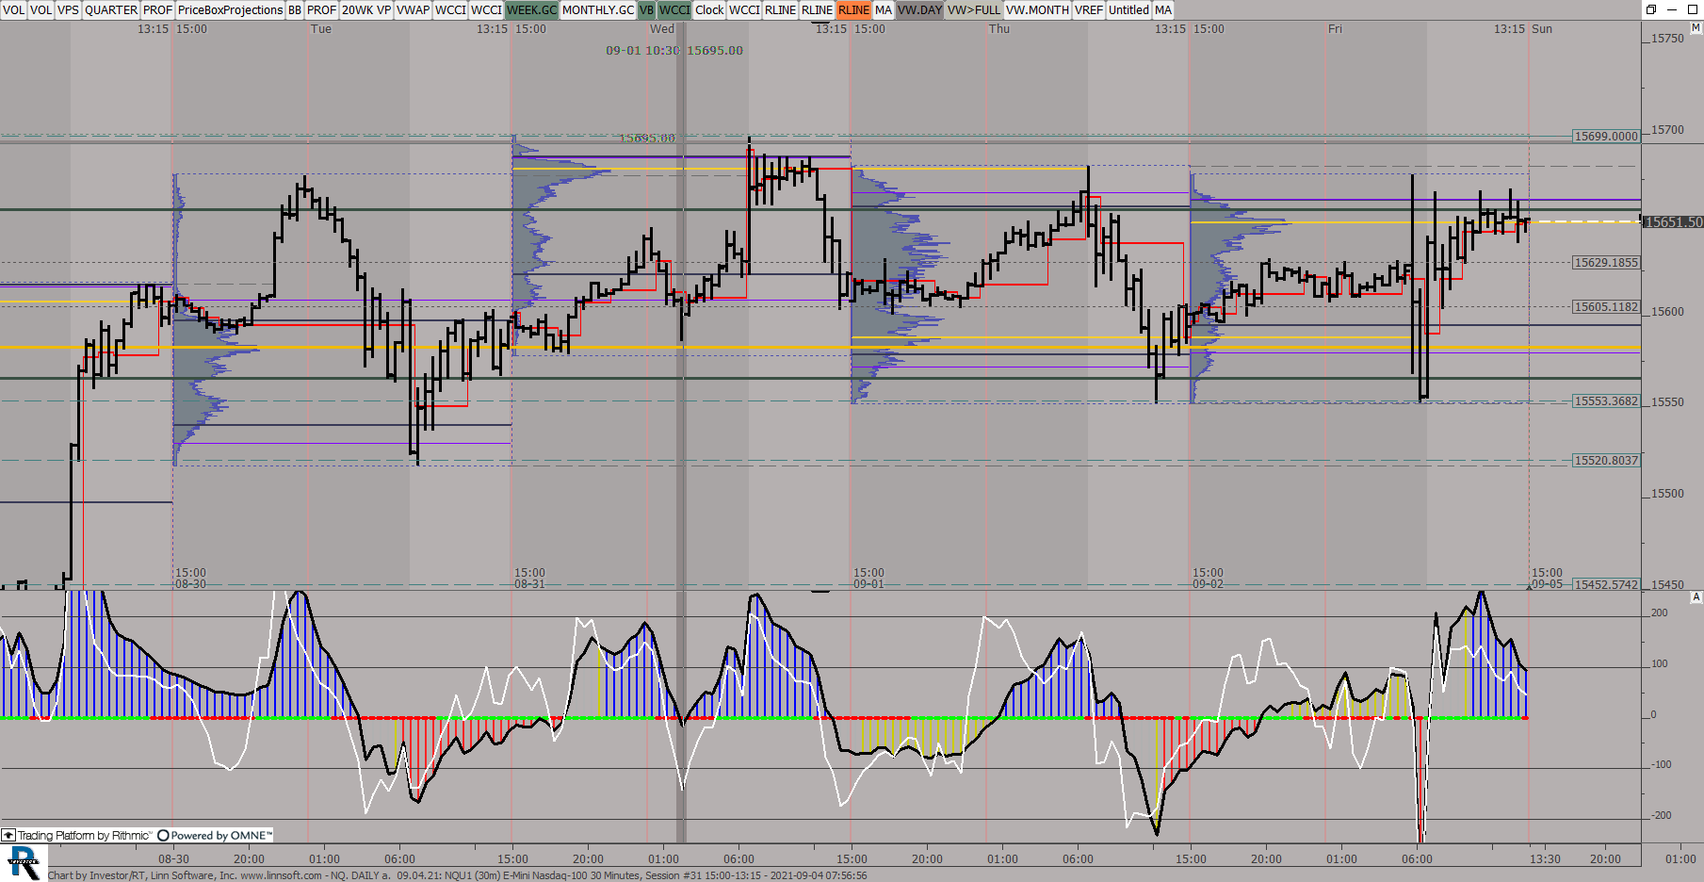
Task: Click the 15699.0000 price level label
Action: tap(1606, 137)
